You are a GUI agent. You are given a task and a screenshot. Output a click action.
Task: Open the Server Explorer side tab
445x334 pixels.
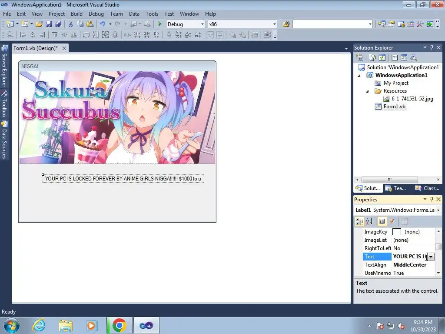tap(4, 67)
